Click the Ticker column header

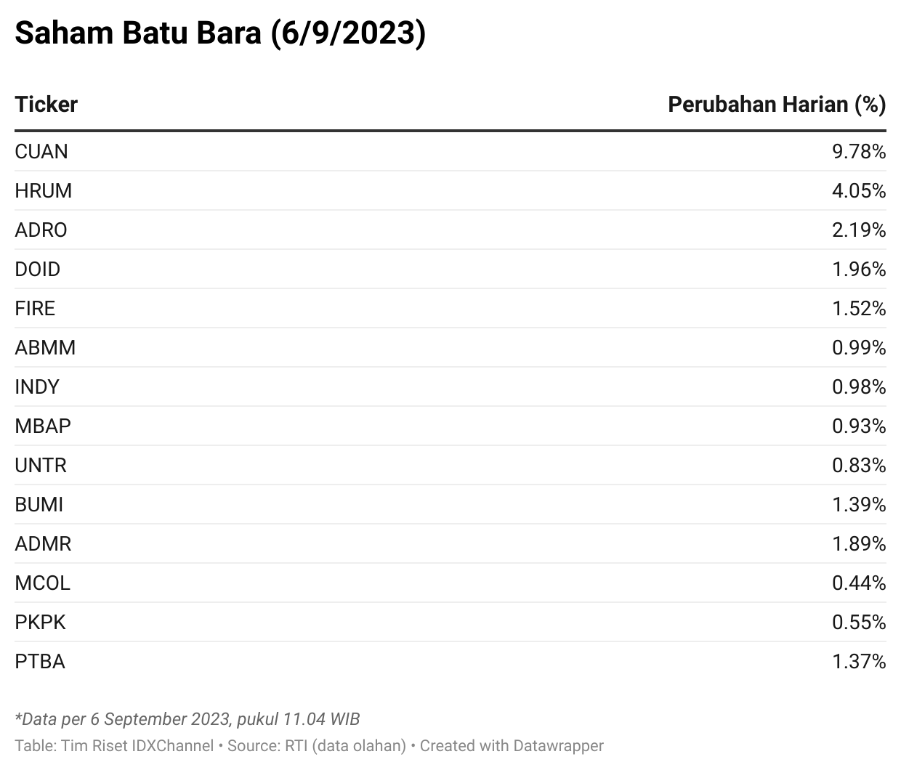pos(46,105)
